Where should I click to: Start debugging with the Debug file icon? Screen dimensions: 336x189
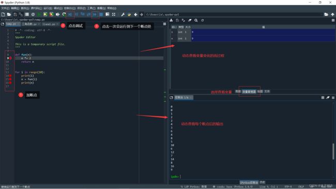pos(70,14)
